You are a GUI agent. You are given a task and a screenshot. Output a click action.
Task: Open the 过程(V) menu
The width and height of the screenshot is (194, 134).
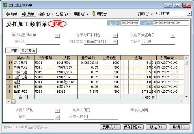[63, 14]
